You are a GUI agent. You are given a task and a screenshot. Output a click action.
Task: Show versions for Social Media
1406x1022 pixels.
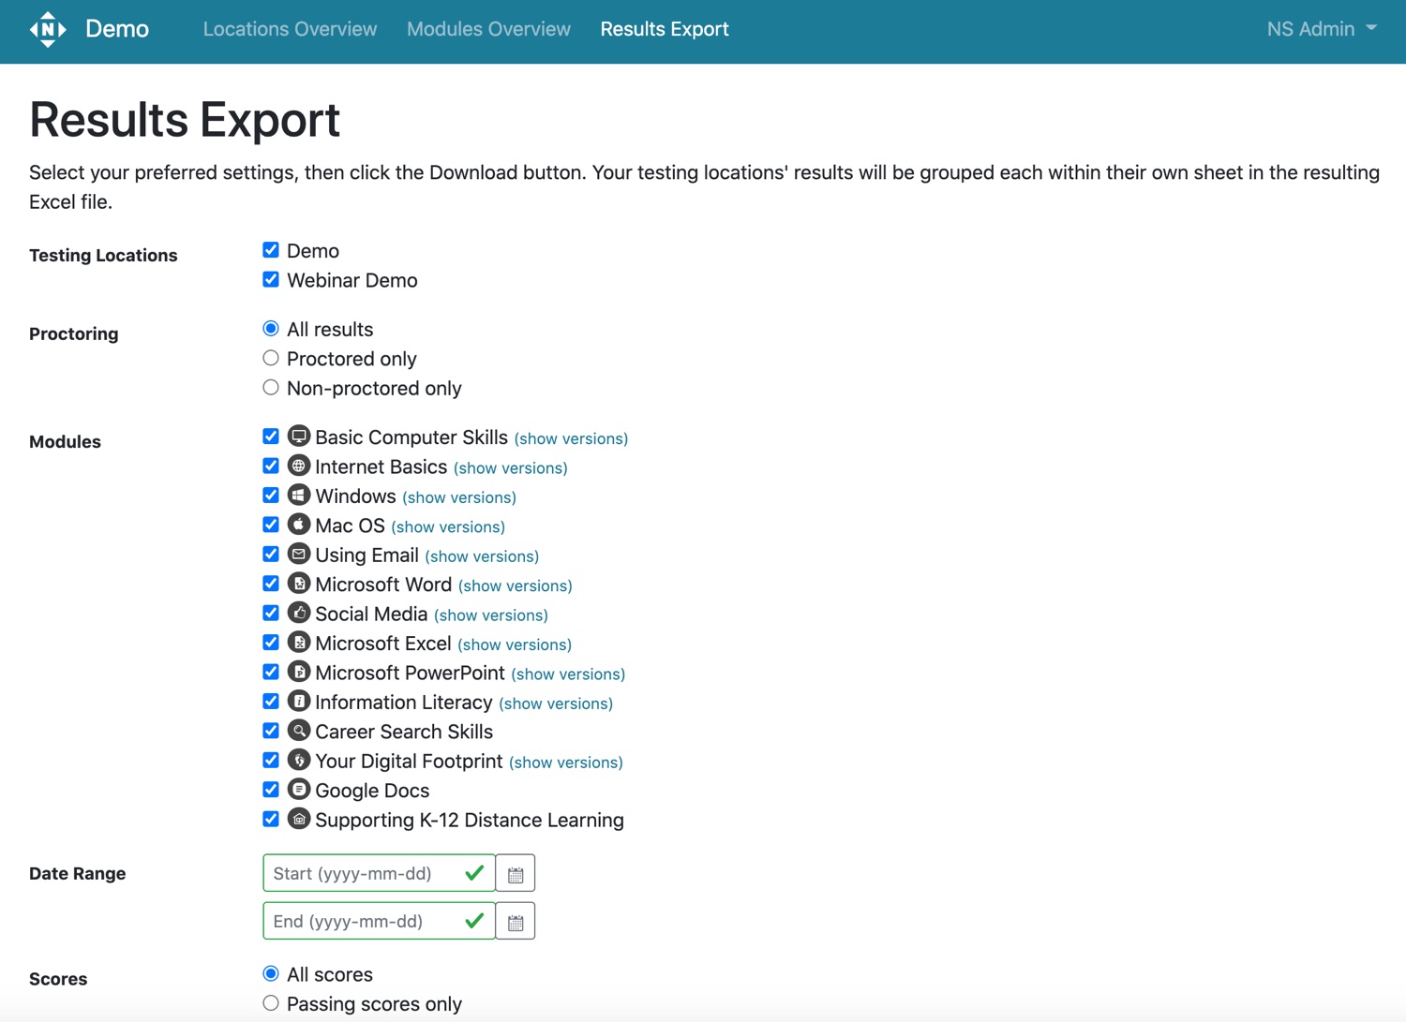tap(491, 615)
